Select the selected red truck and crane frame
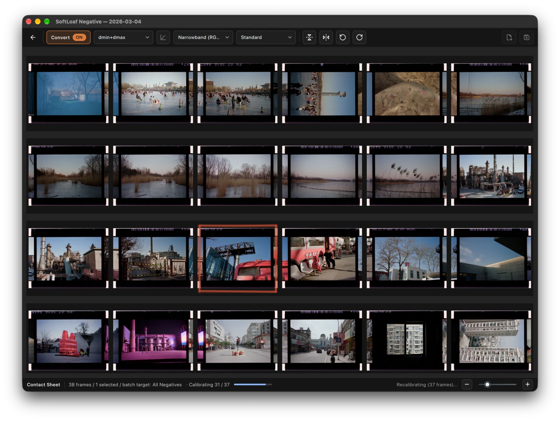This screenshot has height=421, width=560. [x=238, y=258]
